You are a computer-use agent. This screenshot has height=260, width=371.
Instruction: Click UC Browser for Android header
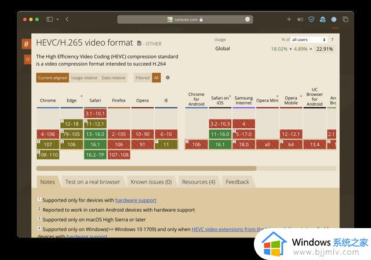(315, 96)
